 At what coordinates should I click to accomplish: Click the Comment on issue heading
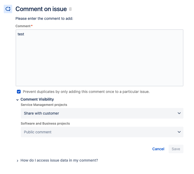click(41, 9)
